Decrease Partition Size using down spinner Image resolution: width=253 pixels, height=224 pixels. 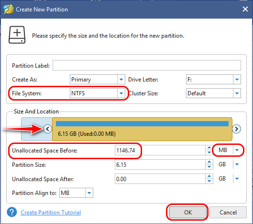[209, 167]
